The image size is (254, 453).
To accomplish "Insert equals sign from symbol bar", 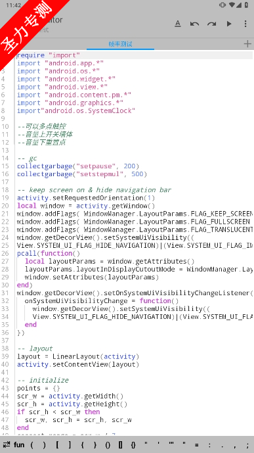I will (197, 444).
